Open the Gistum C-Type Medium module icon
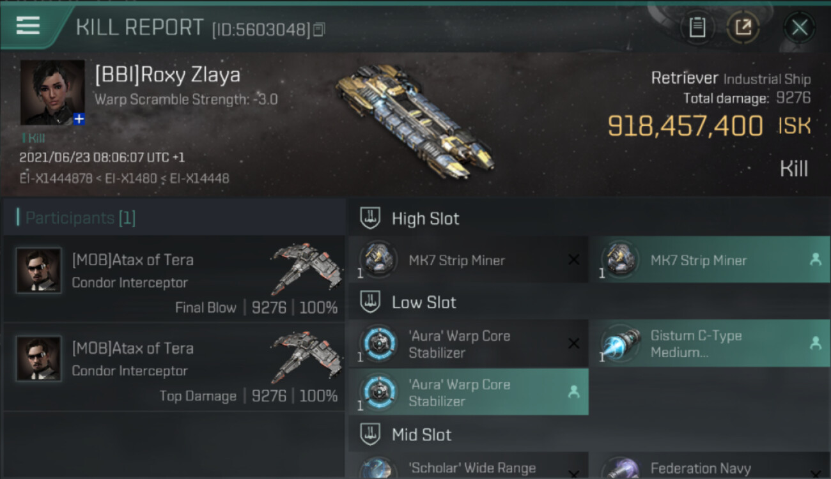831x479 pixels. pos(621,344)
